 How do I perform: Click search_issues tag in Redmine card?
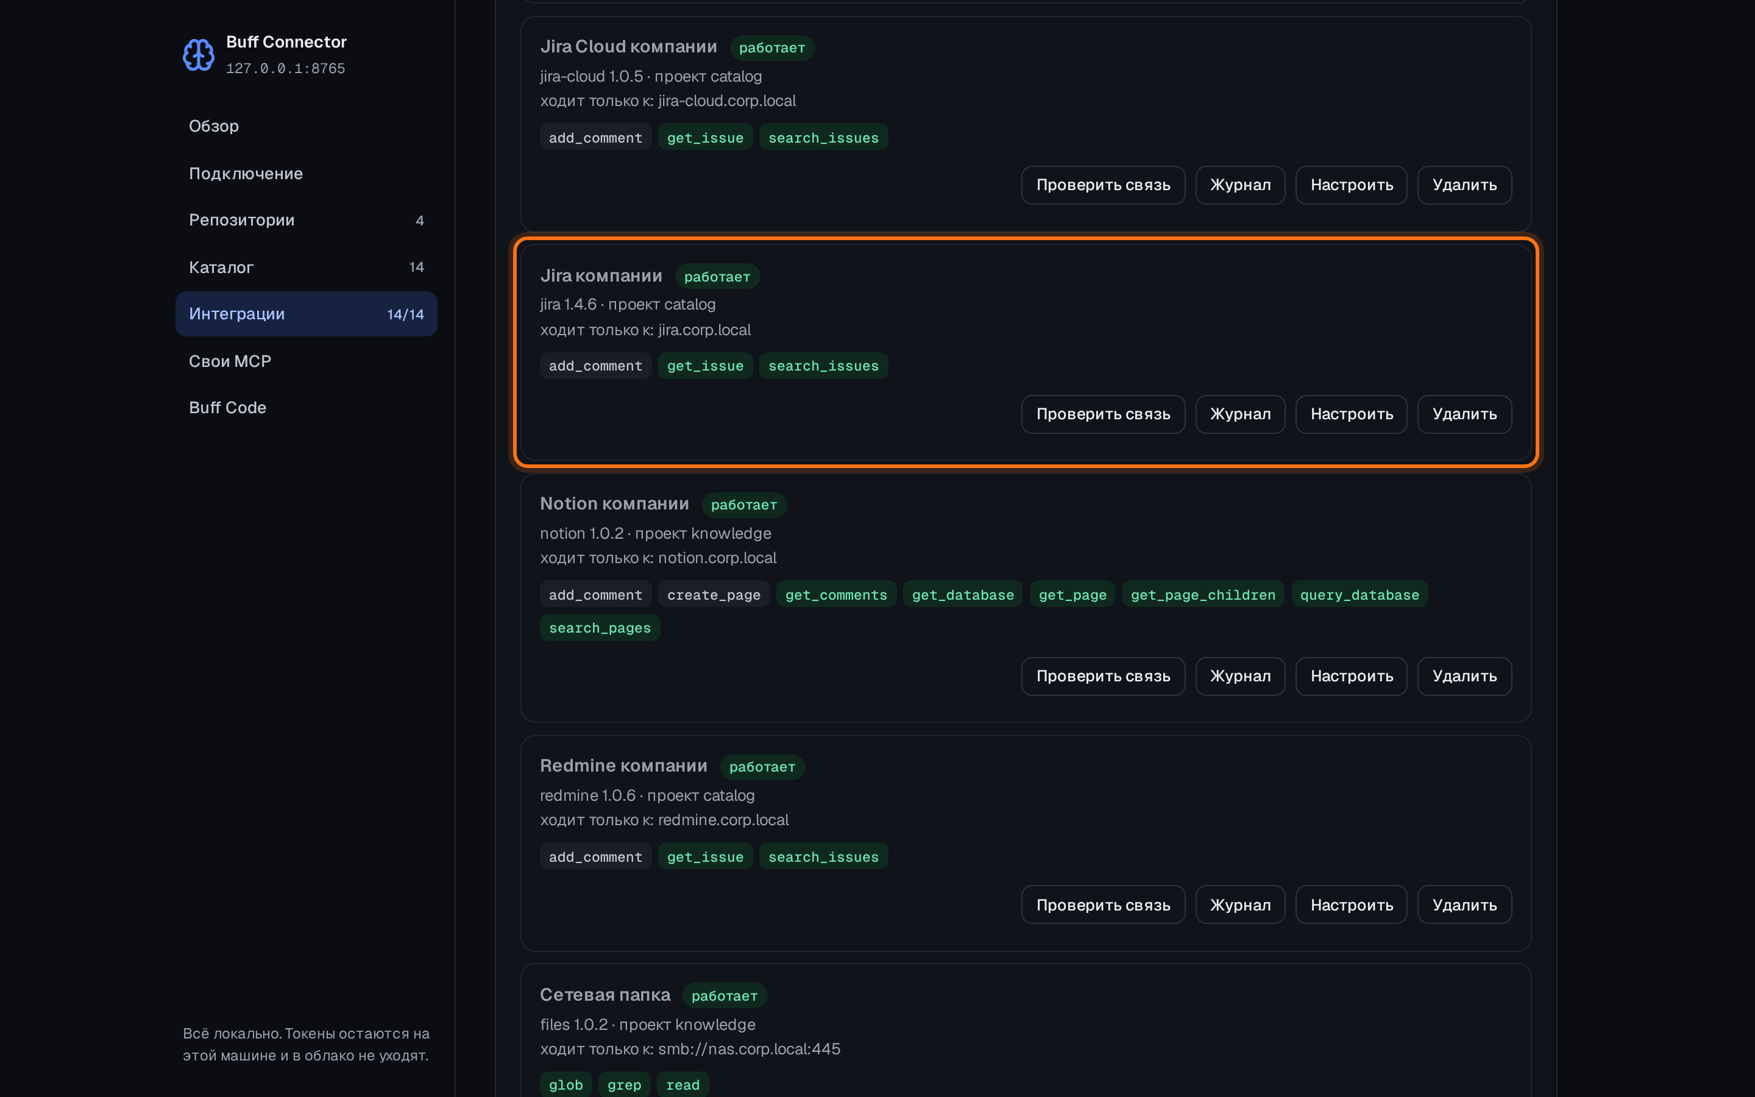[x=823, y=857]
